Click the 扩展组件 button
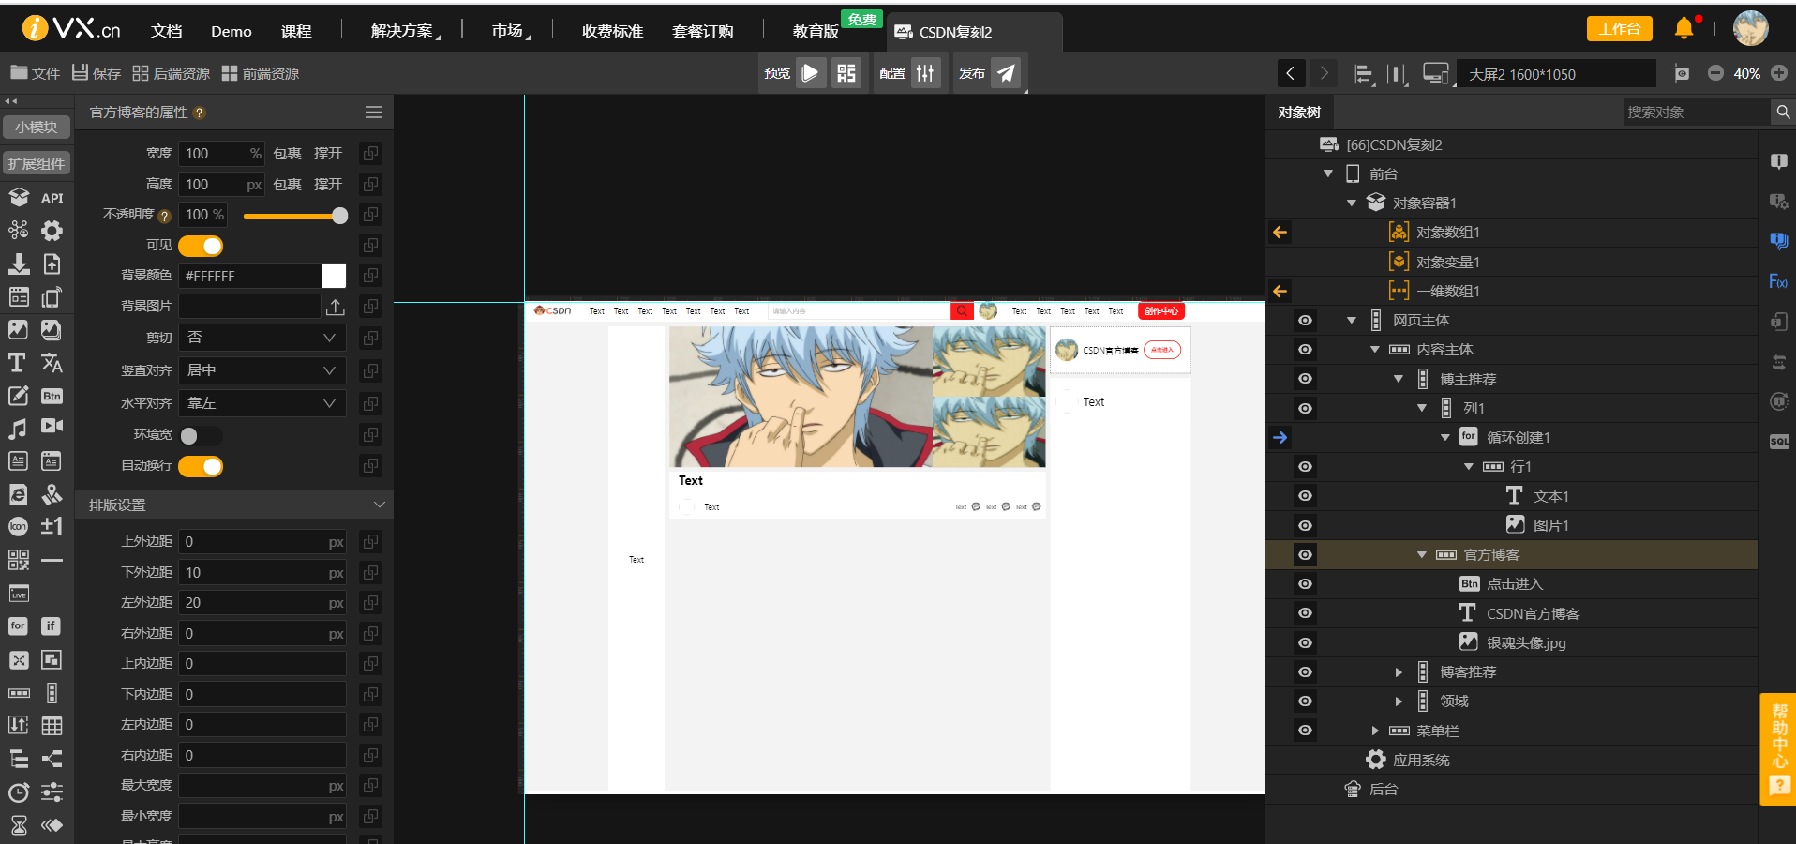This screenshot has width=1796, height=844. [37, 163]
